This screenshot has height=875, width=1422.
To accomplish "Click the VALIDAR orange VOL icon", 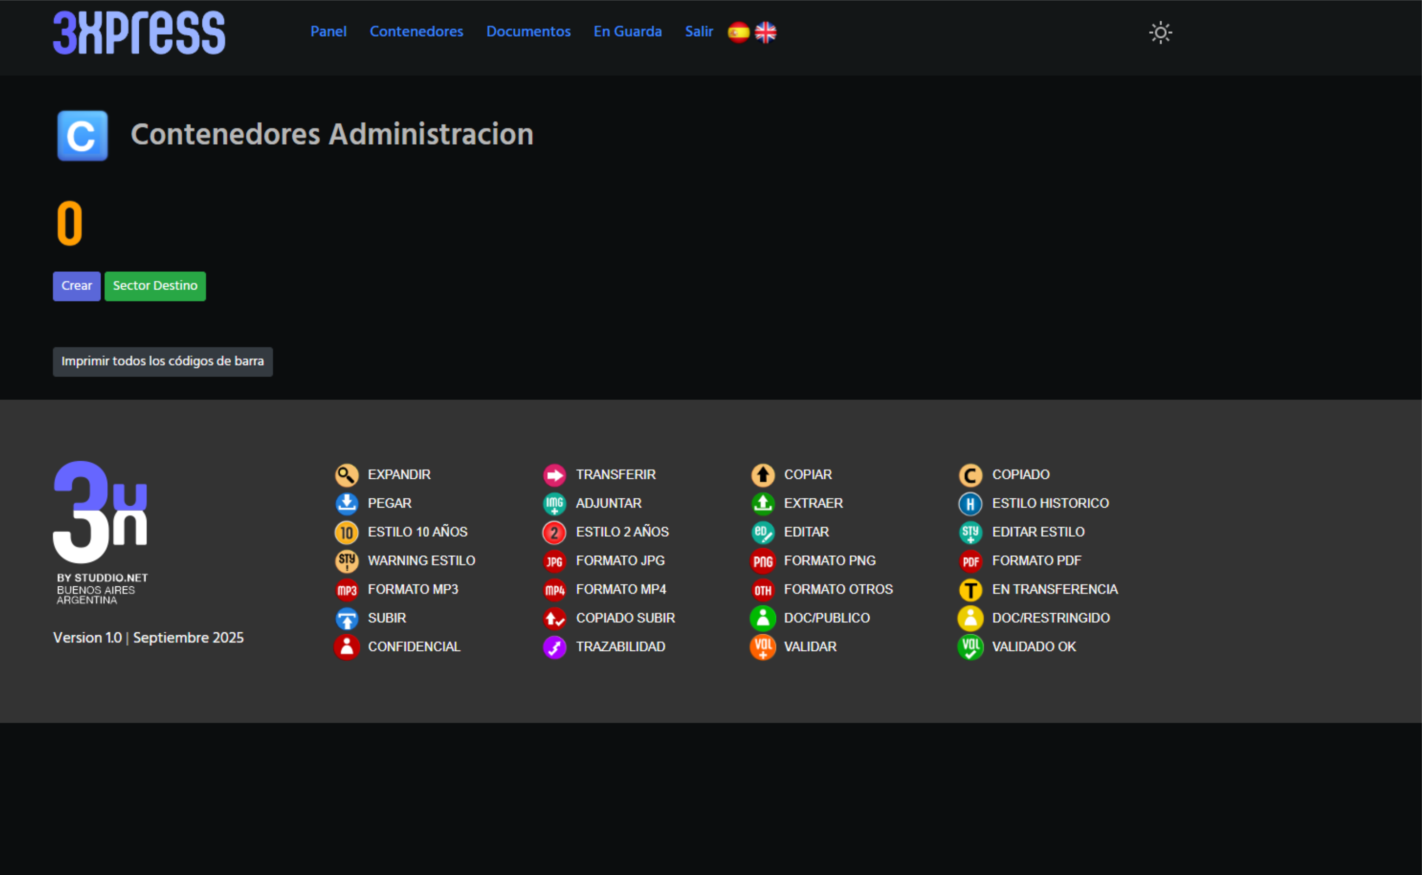I will (762, 647).
